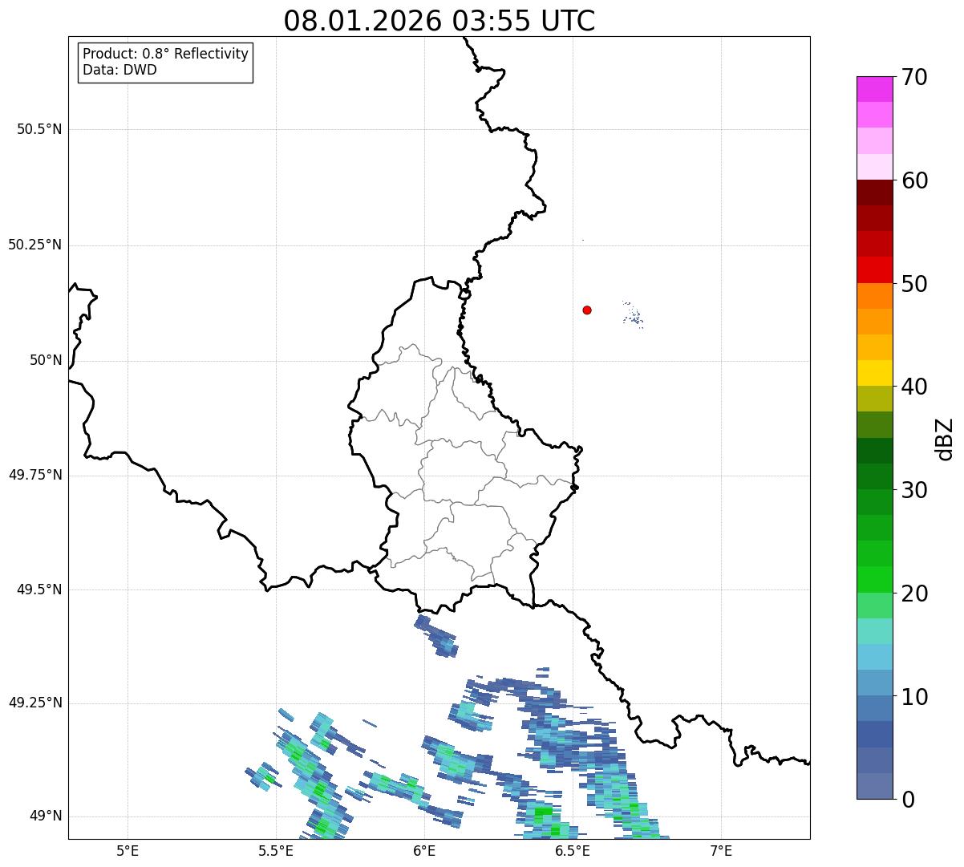Pick the bright green swatch just above 20 dBZ
This screenshot has height=867, width=964.
click(874, 580)
